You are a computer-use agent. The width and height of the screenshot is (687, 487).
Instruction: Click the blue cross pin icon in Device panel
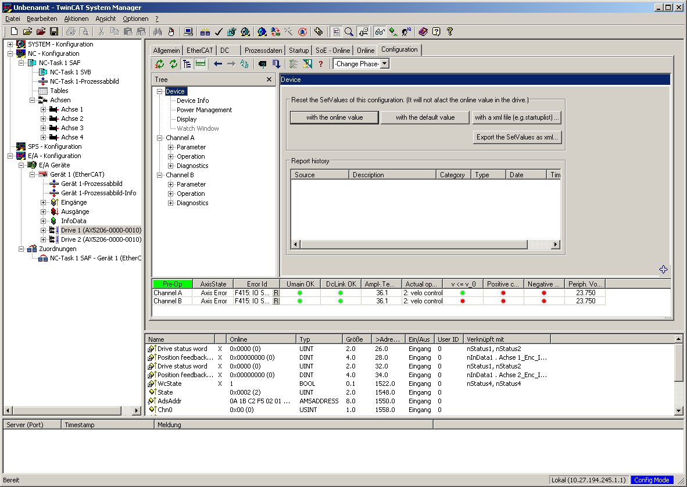click(x=663, y=269)
